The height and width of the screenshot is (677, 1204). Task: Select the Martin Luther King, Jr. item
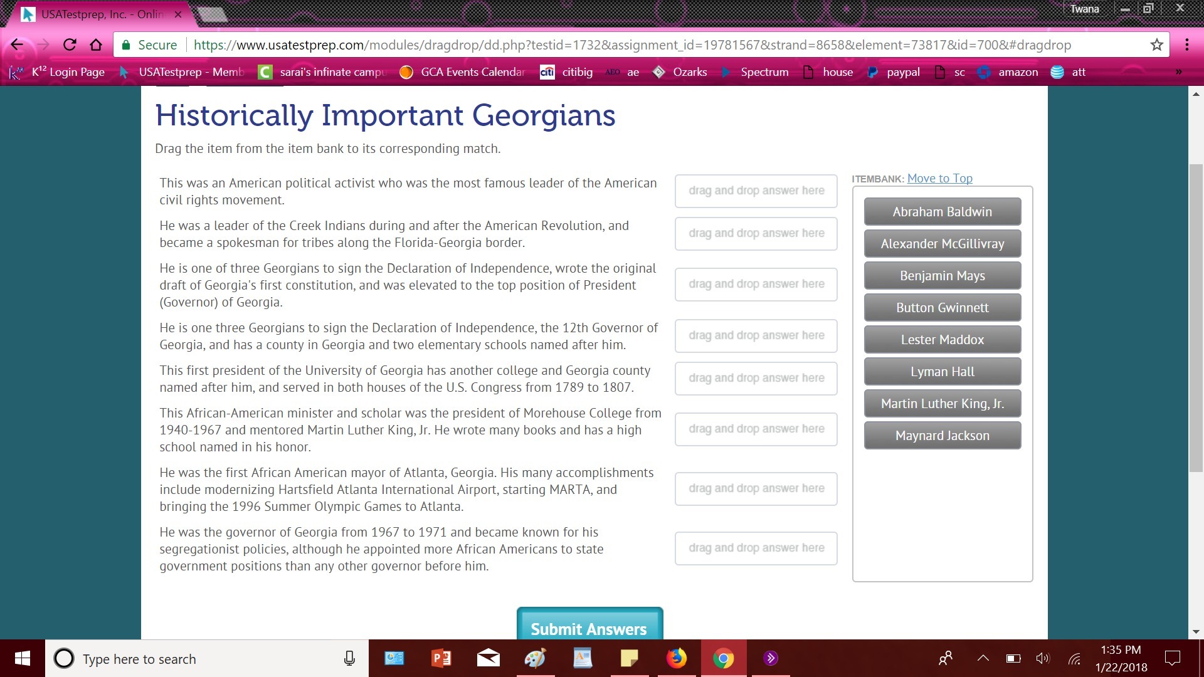point(942,404)
